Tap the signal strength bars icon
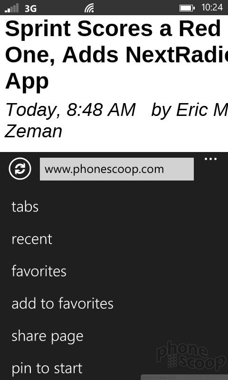 click(x=11, y=8)
